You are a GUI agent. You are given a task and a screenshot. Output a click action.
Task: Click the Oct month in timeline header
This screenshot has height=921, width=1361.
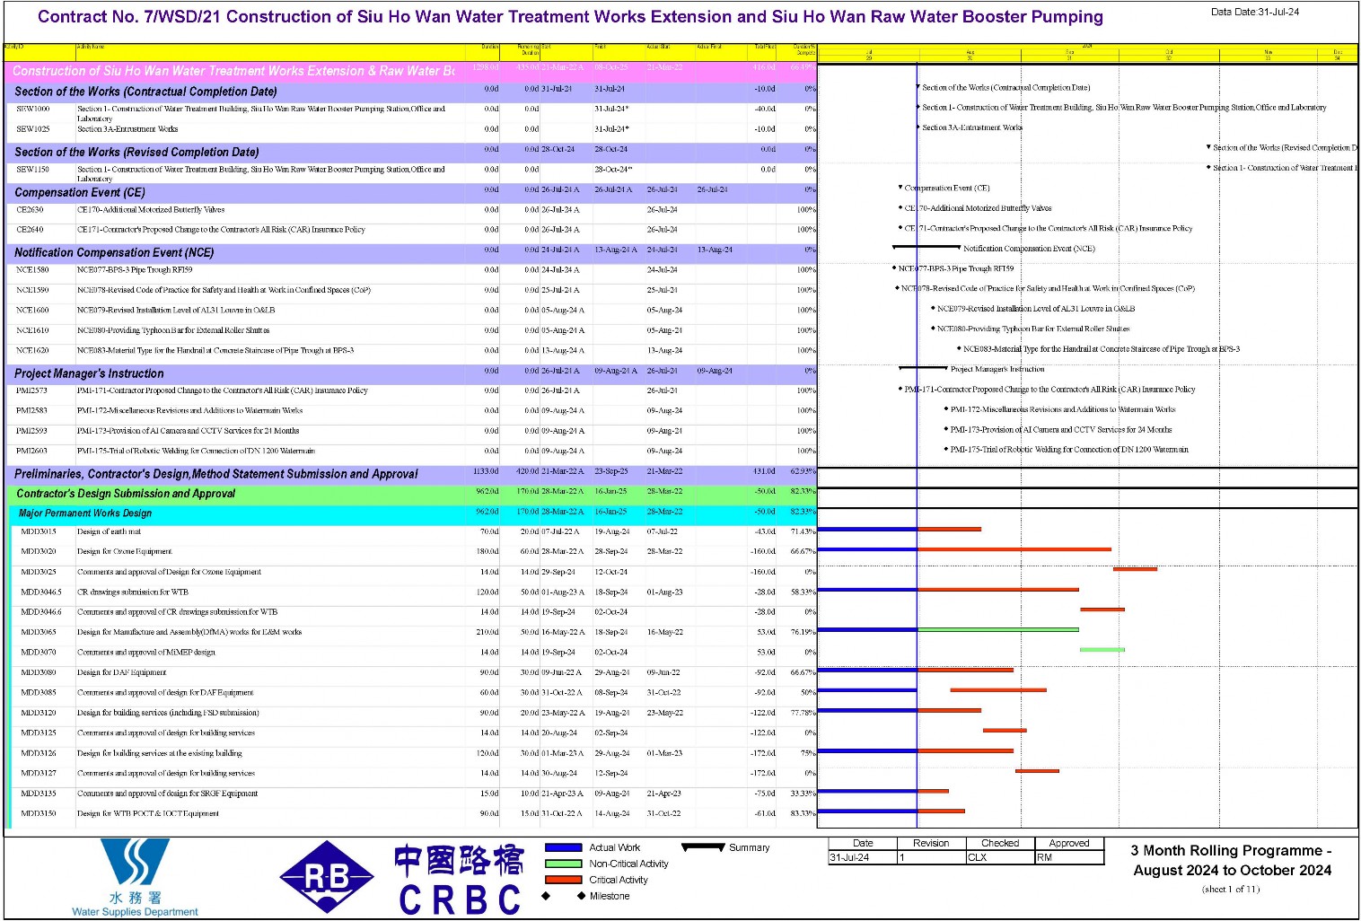[1169, 53]
